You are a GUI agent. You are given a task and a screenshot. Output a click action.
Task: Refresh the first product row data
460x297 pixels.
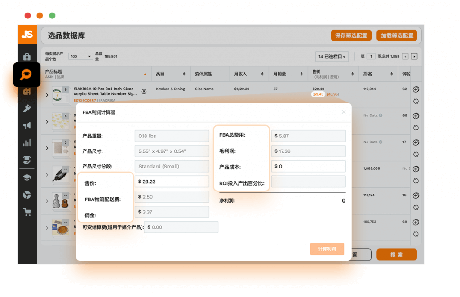pos(416,101)
